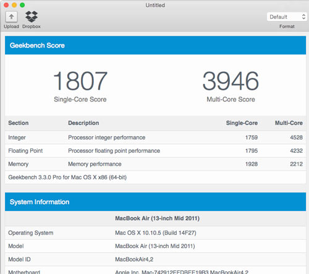Select the Model ID row
Viewport: 309px width, 274px height.
click(x=155, y=259)
